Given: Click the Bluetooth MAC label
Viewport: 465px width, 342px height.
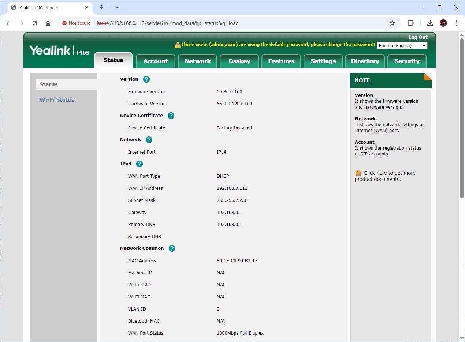Looking at the screenshot, I should click(144, 321).
